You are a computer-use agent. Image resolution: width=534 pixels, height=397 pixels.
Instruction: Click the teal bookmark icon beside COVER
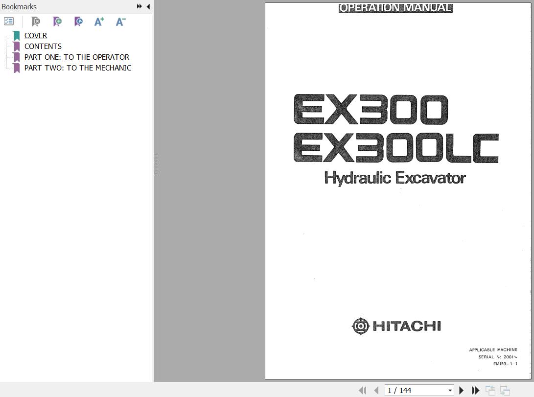(x=17, y=35)
